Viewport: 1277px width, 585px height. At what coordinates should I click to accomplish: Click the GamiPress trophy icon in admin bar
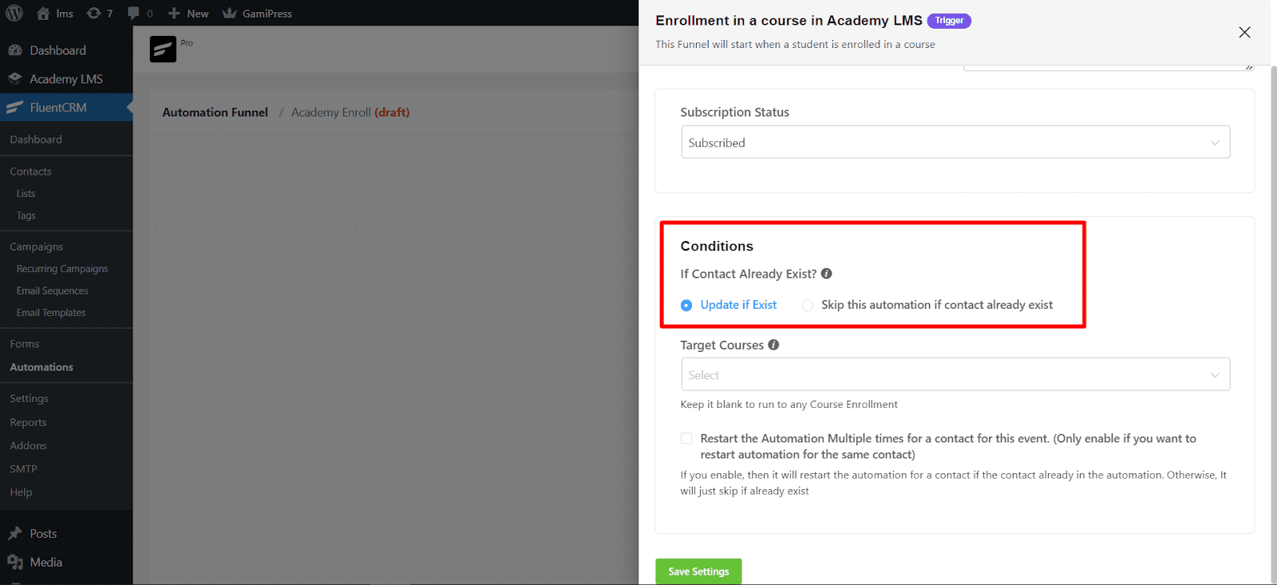click(229, 13)
